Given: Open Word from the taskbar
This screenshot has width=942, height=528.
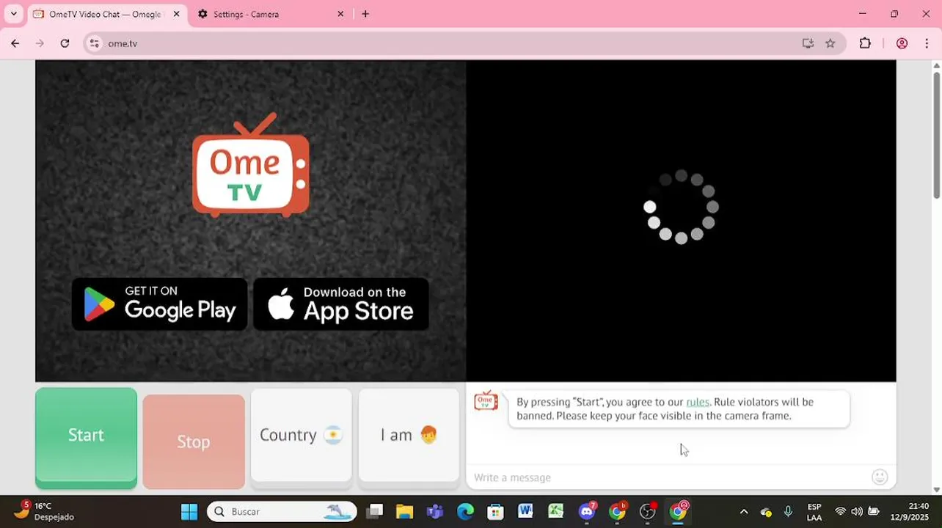Looking at the screenshot, I should [525, 511].
